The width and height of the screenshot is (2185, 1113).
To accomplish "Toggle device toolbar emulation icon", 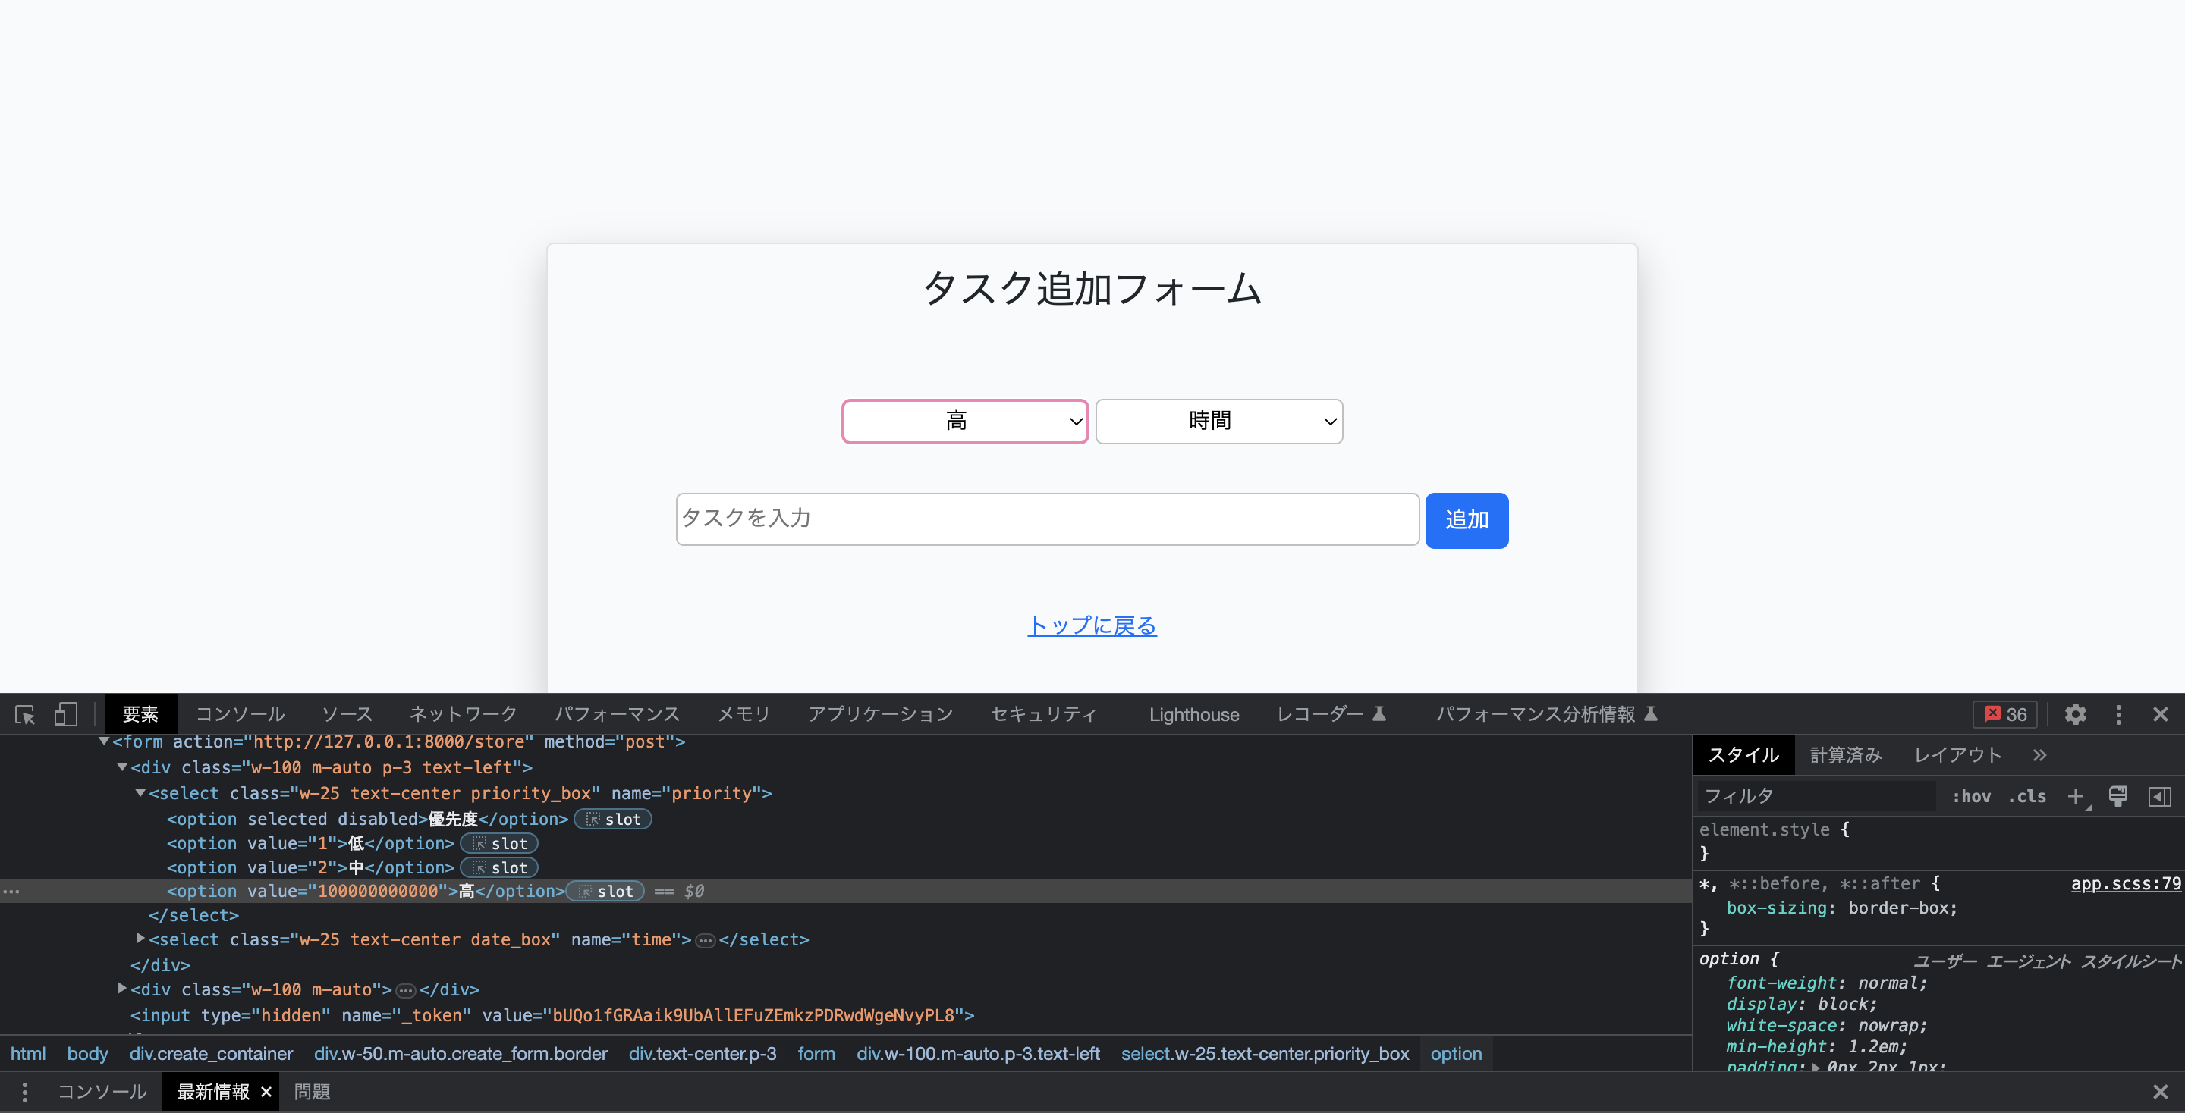I will 65,715.
